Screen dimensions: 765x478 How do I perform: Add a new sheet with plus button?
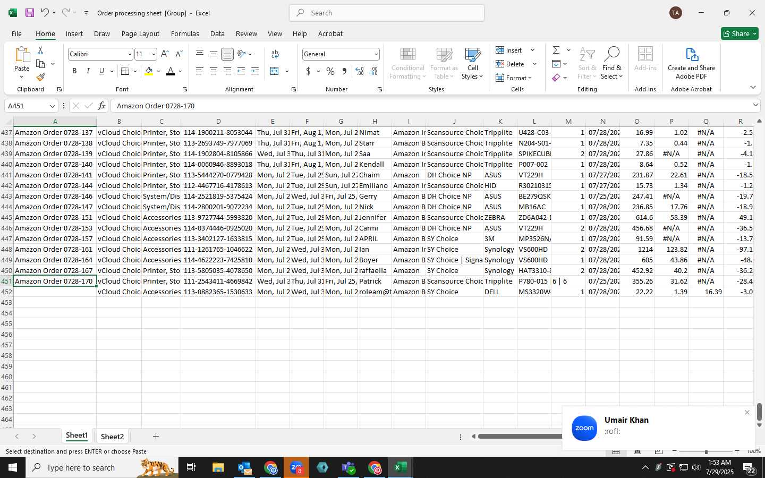click(x=156, y=437)
